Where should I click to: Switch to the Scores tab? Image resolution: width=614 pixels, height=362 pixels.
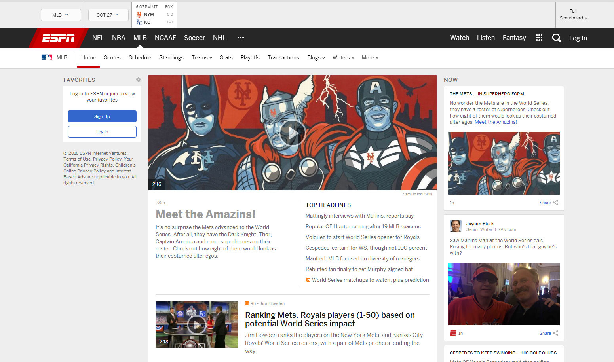coord(112,57)
